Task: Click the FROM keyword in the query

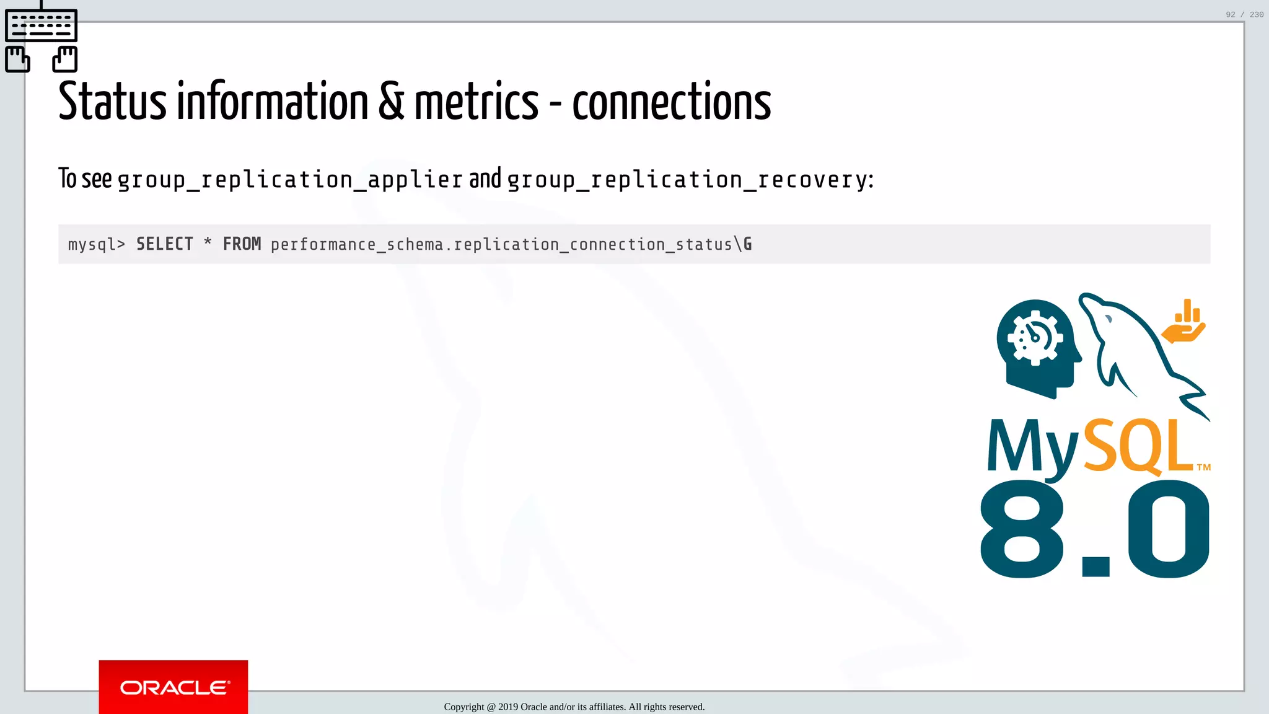Action: point(242,244)
